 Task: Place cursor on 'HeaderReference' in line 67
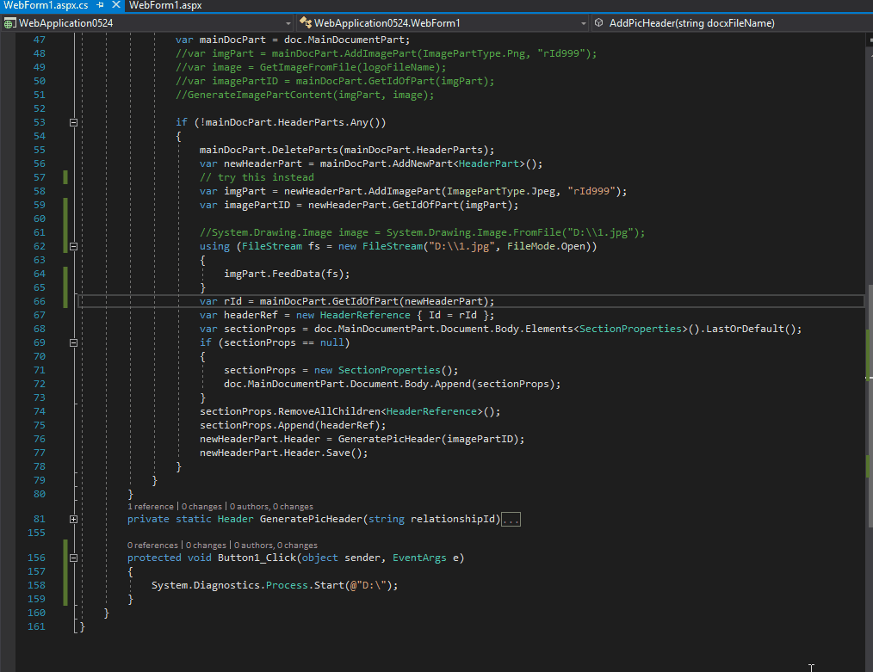pos(365,316)
